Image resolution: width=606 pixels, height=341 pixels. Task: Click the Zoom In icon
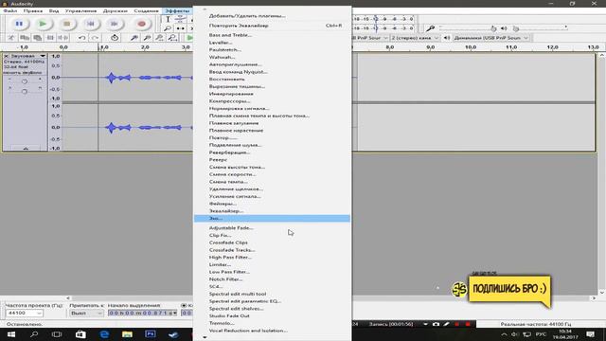point(134,38)
